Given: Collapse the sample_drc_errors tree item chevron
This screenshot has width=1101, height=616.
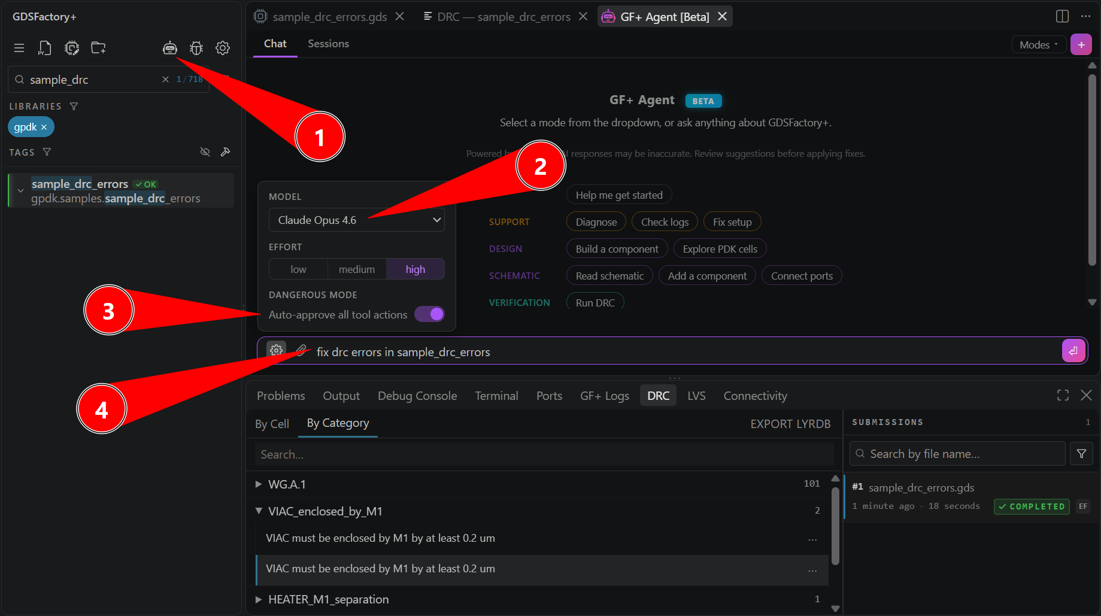Looking at the screenshot, I should click(20, 190).
